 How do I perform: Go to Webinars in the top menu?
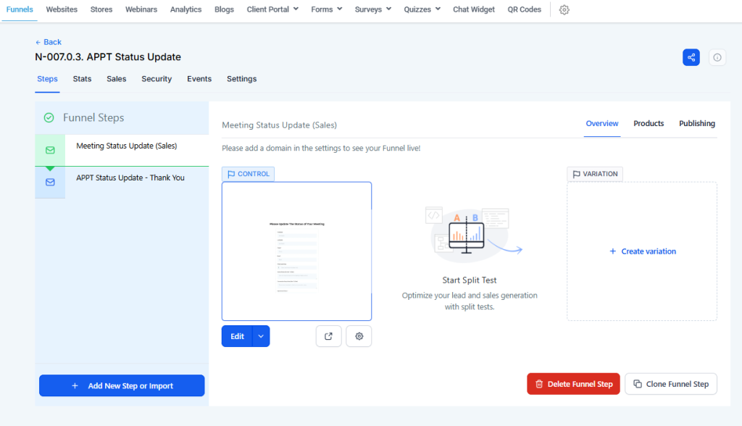click(x=141, y=9)
